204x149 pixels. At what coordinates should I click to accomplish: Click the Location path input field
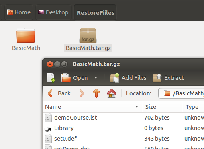181,93
